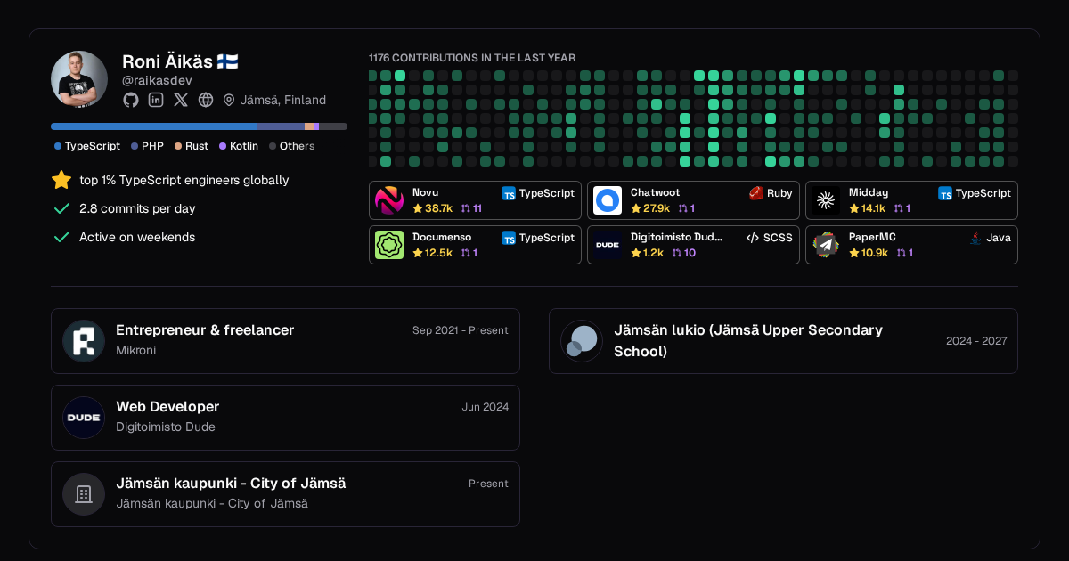Screen dimensions: 1069x561
Task: Click the Documenso project logo
Action: [389, 245]
